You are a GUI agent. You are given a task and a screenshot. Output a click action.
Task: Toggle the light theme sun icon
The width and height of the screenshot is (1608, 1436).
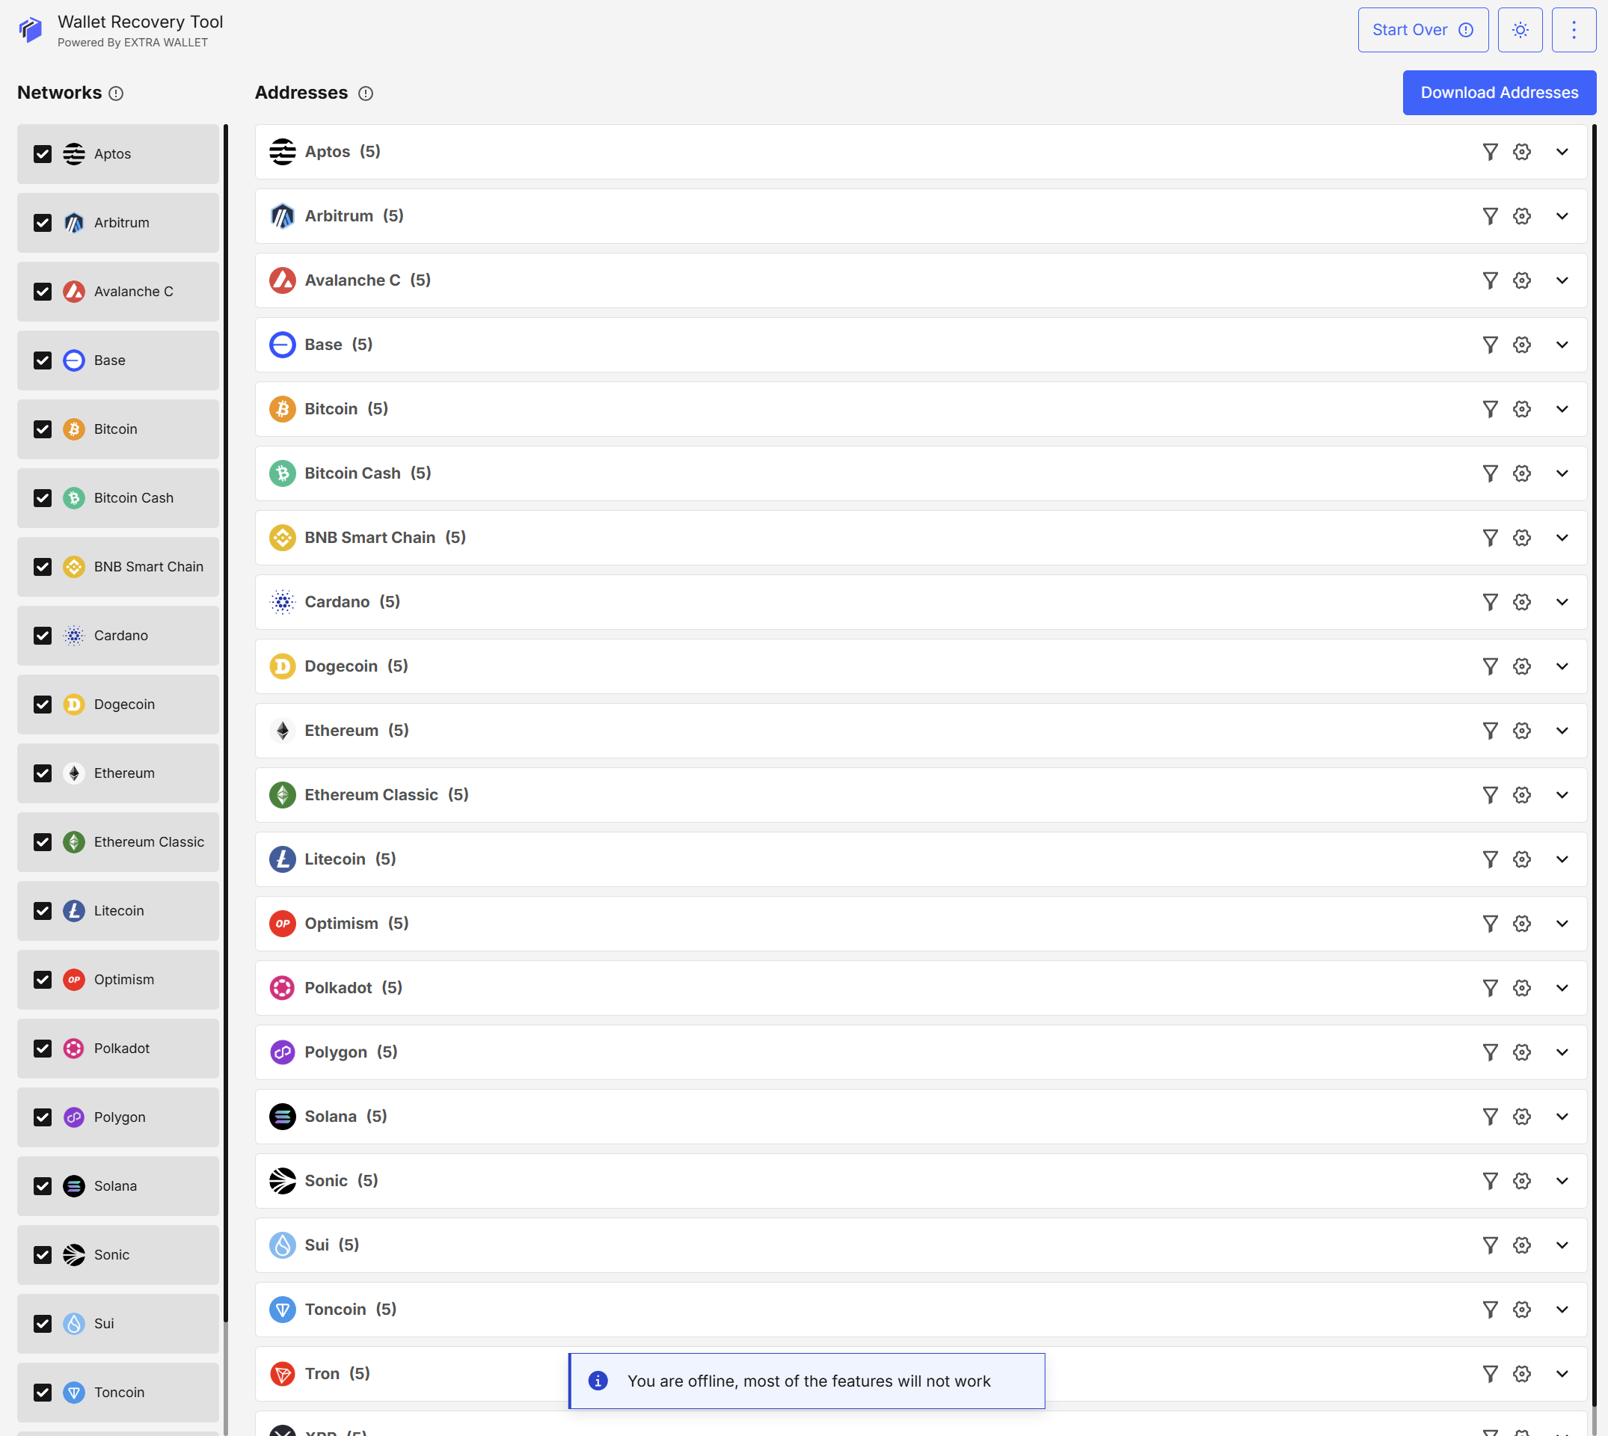pos(1520,30)
